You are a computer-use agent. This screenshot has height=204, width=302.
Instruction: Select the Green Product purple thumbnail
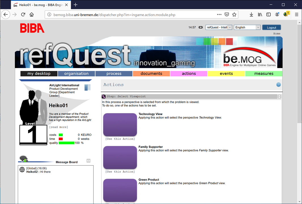coord(120,190)
